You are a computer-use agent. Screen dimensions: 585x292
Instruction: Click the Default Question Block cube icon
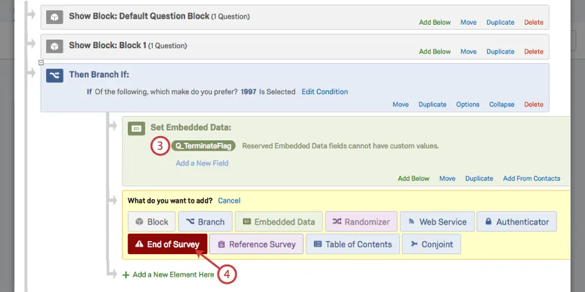[x=54, y=16]
